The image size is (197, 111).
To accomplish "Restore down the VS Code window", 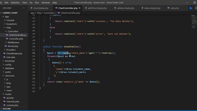I will pyautogui.click(x=194, y=2).
